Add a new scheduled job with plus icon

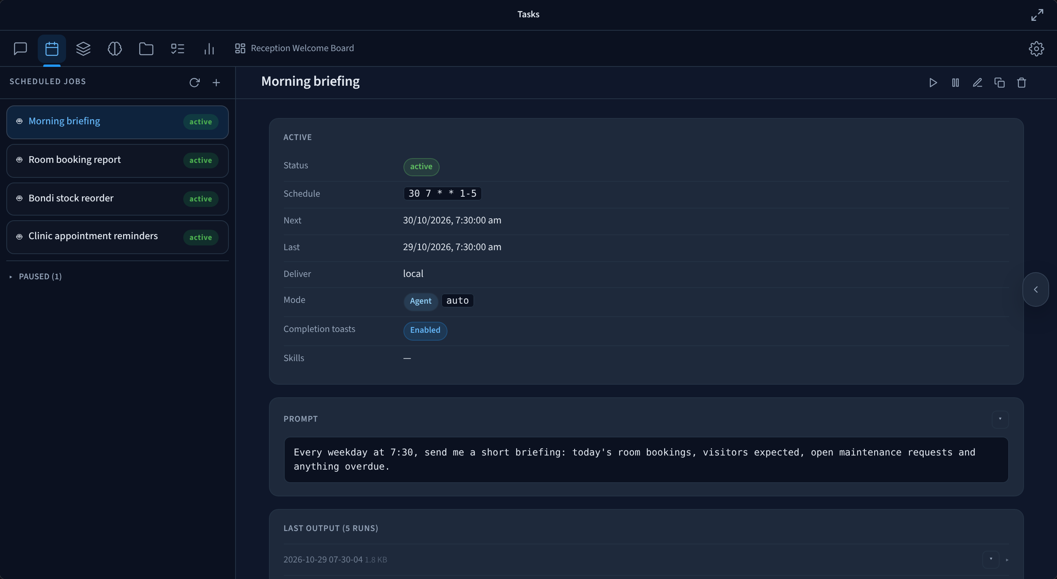tap(216, 83)
